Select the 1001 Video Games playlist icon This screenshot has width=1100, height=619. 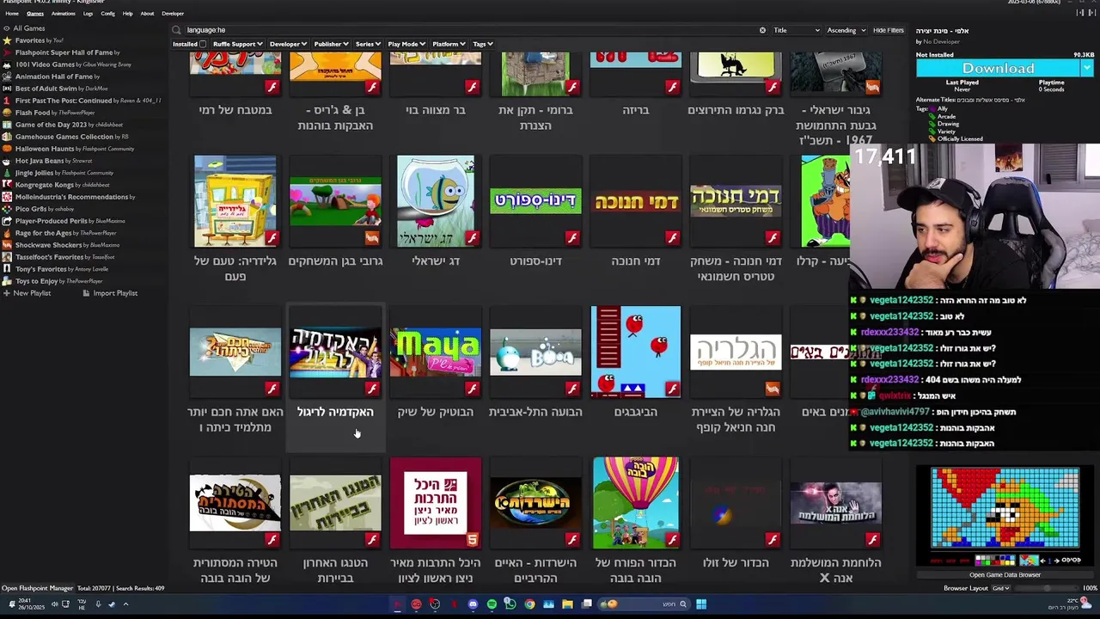7,64
